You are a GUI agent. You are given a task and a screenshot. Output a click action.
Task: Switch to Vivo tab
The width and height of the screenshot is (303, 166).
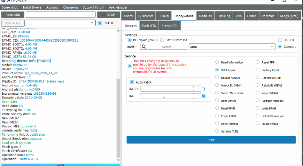(239, 16)
